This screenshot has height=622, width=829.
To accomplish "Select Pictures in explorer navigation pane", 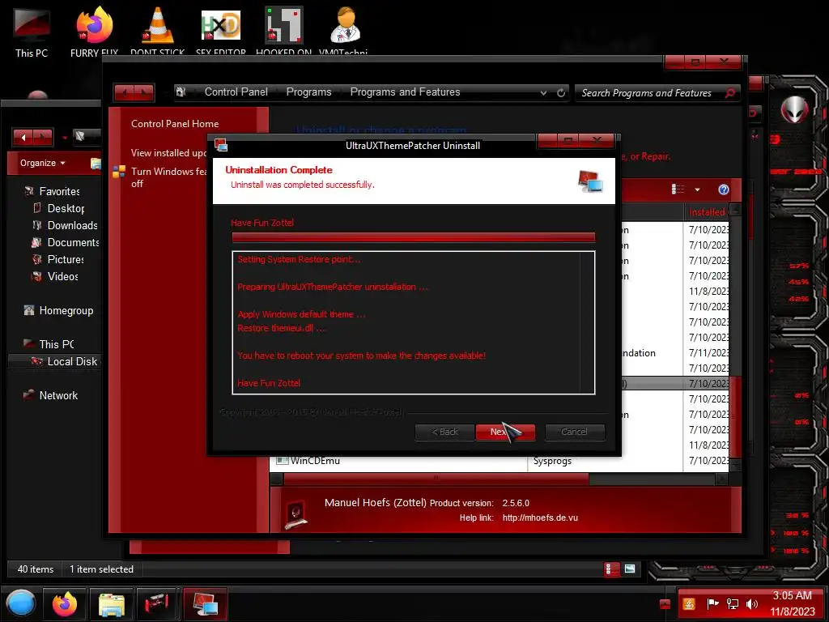I will coord(66,259).
